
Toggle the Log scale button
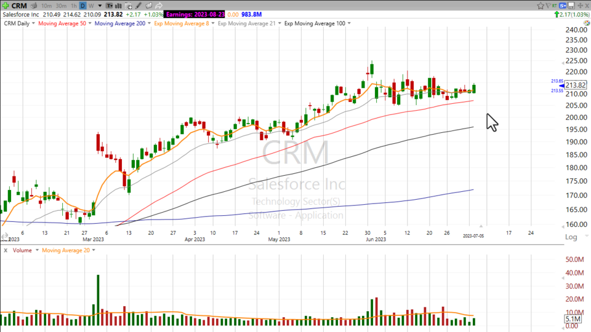pyautogui.click(x=571, y=237)
